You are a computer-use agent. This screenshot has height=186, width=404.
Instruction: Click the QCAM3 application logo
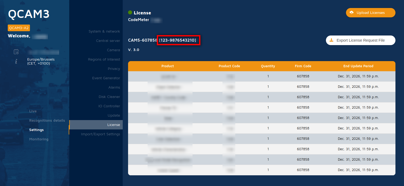(29, 14)
